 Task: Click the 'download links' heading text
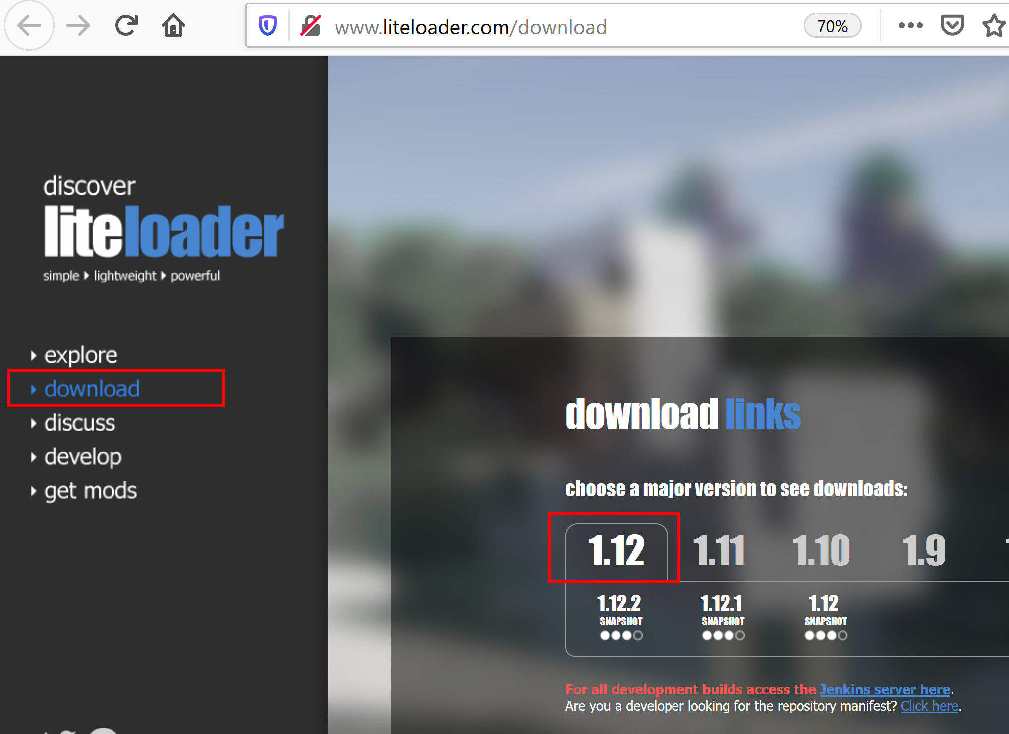[x=683, y=413]
